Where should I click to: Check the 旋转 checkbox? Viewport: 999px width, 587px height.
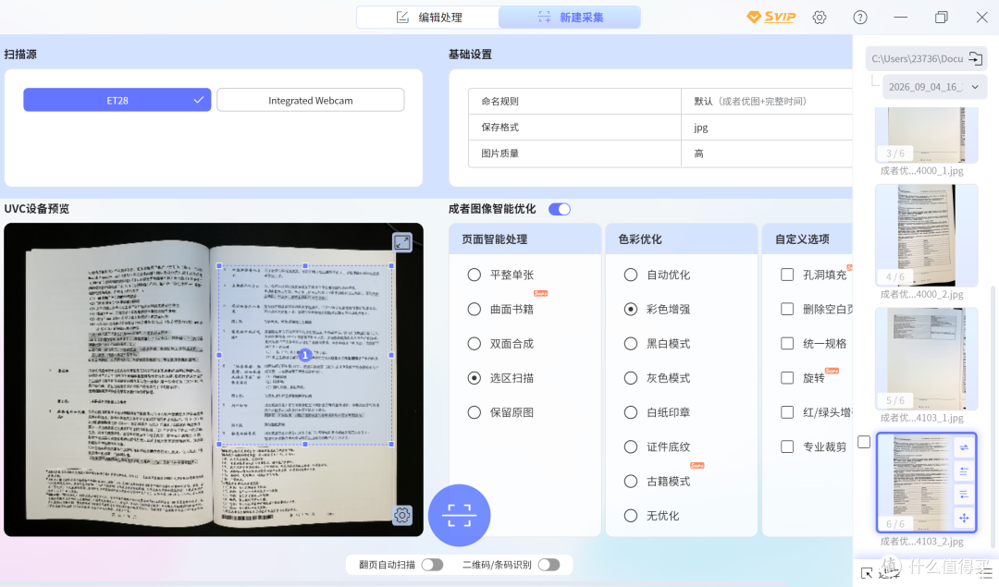pos(787,377)
